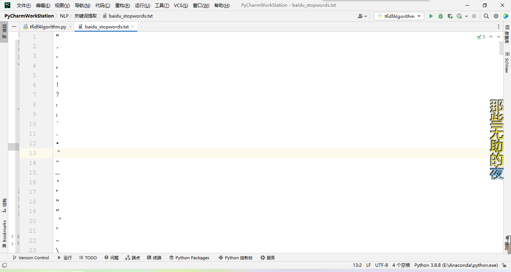Open the tfidfAlgorithm run configuration dropdown

(399, 16)
